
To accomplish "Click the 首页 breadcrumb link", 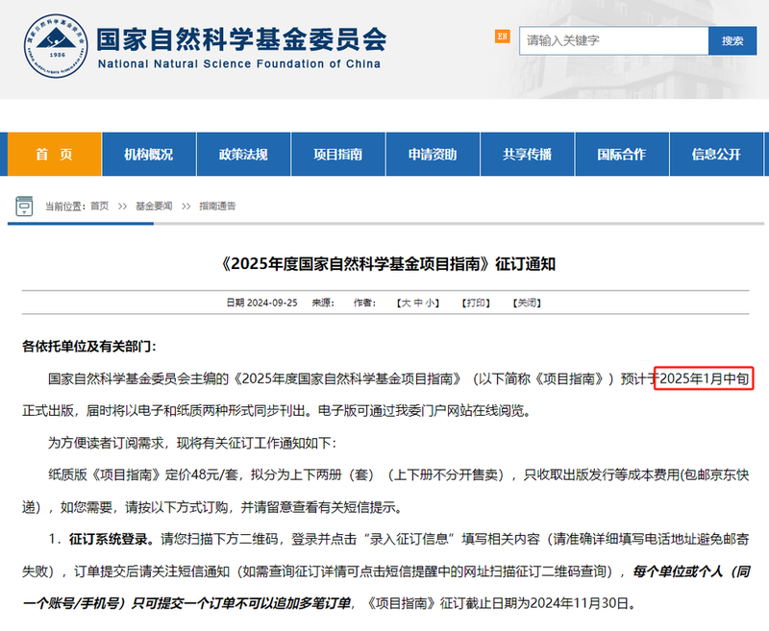I will coord(98,205).
